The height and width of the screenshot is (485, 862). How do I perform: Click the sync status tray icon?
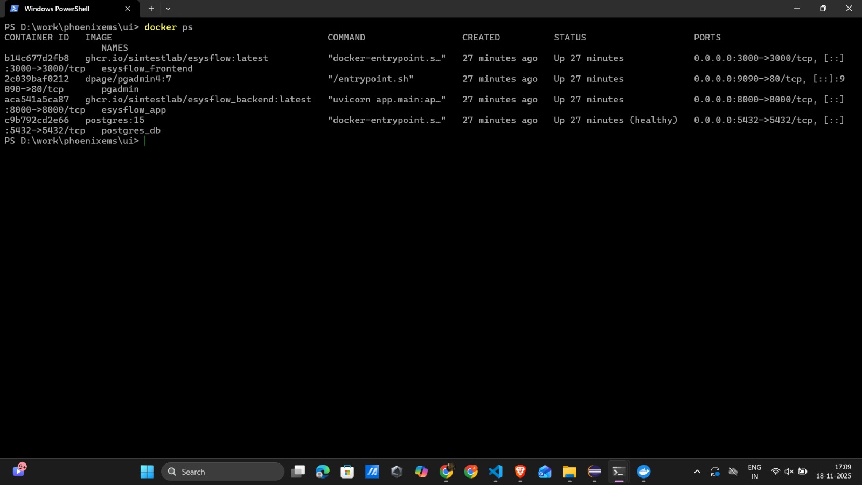715,472
